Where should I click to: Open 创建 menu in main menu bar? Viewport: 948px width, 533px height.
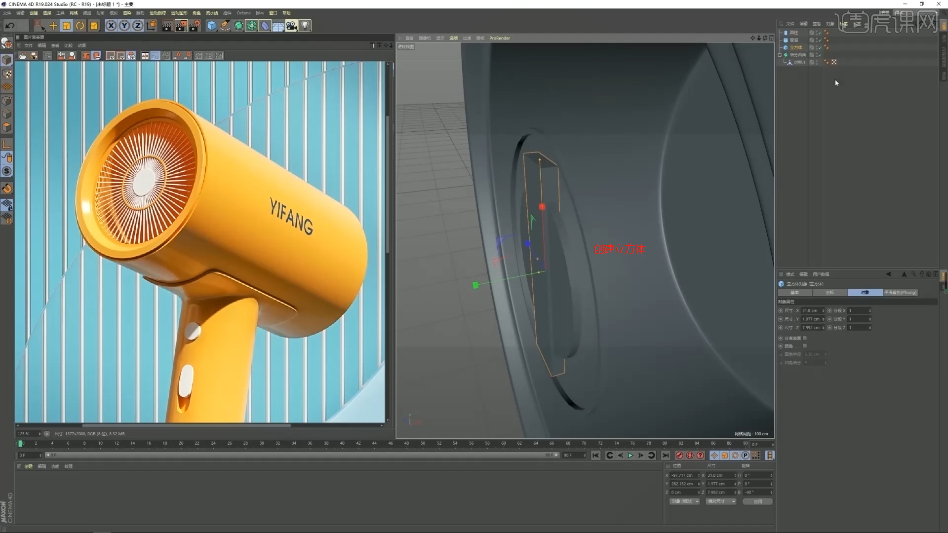click(x=34, y=13)
